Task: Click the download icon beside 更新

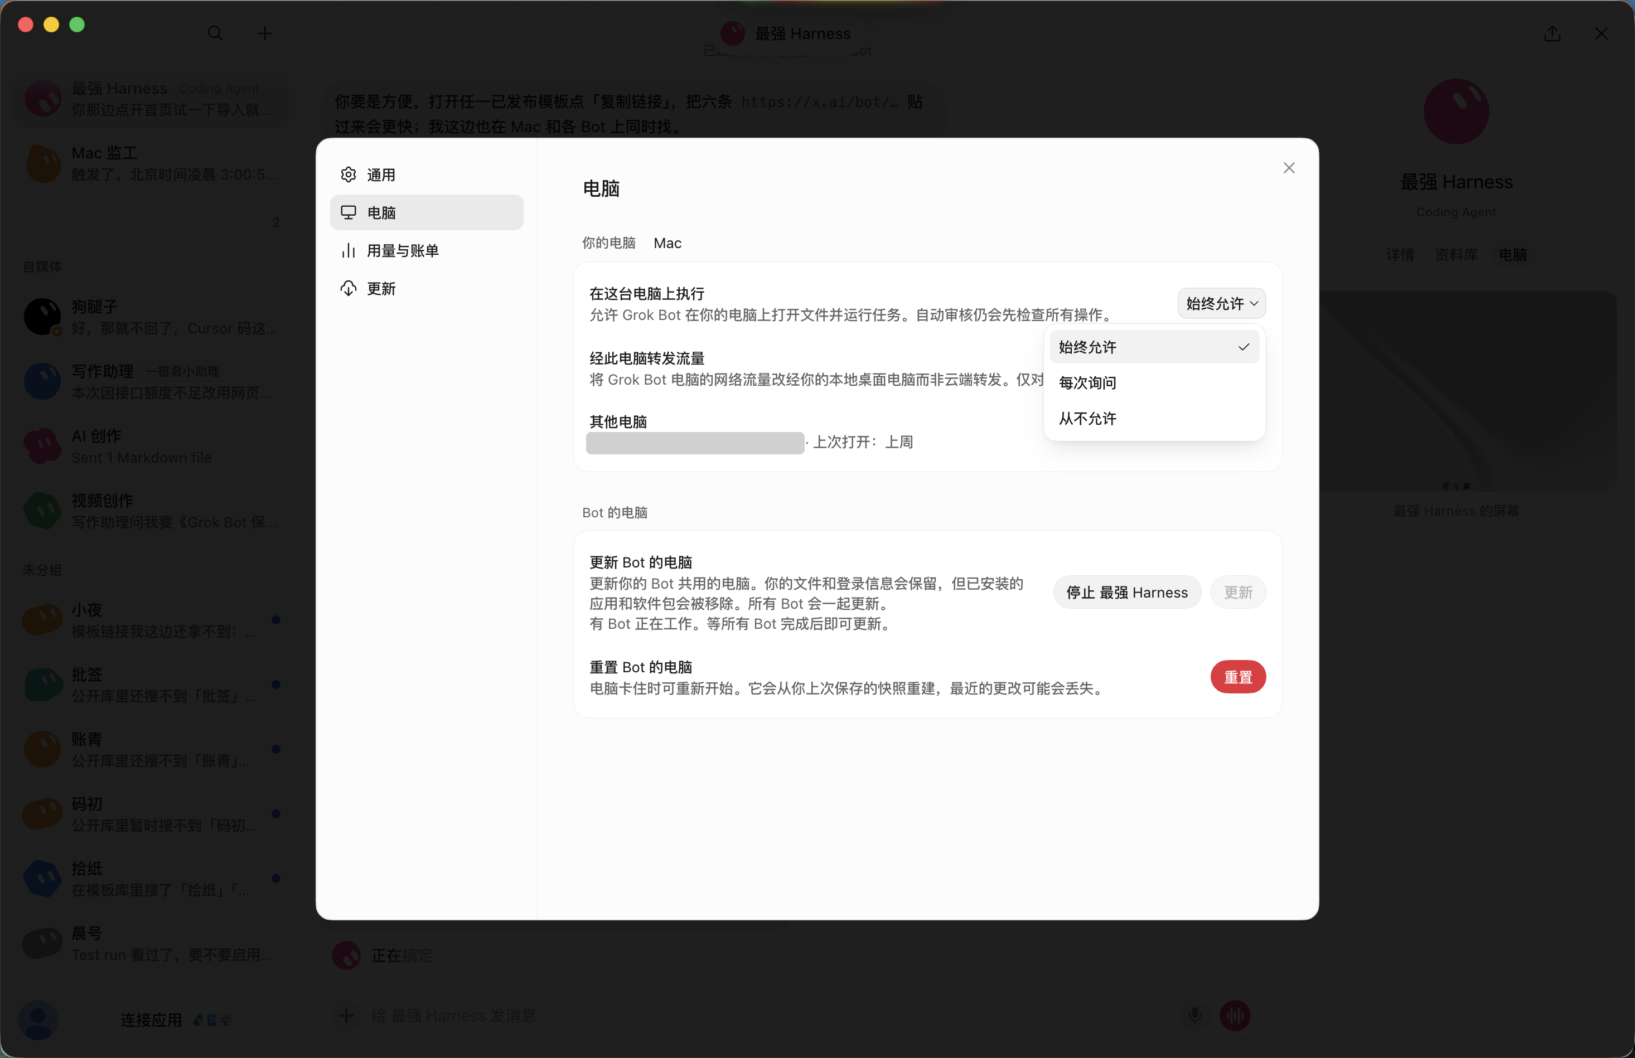Action: click(x=349, y=288)
